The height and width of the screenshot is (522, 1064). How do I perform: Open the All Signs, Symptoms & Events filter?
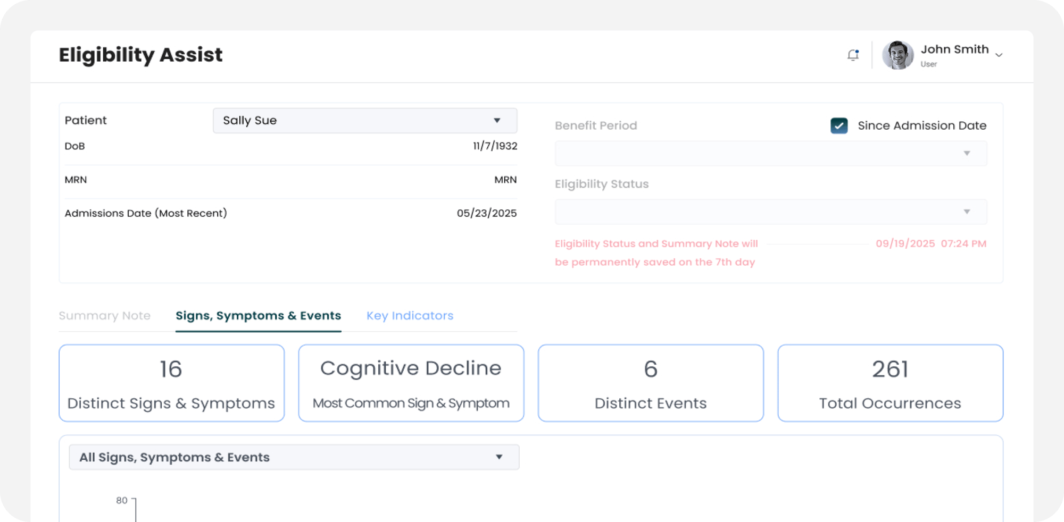pyautogui.click(x=294, y=457)
